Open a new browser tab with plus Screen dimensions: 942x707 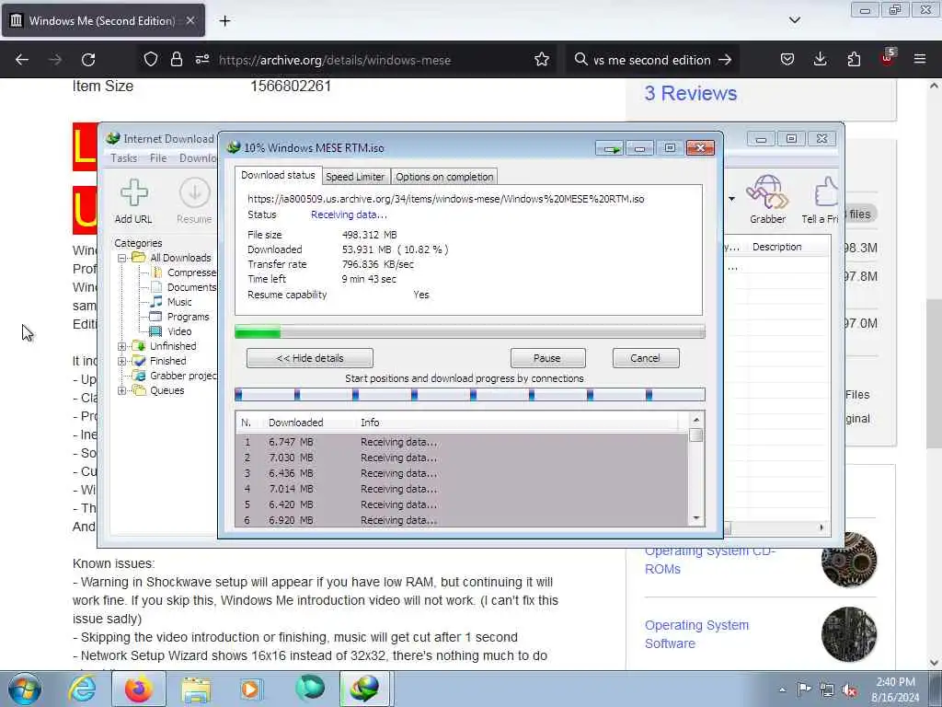pos(224,21)
